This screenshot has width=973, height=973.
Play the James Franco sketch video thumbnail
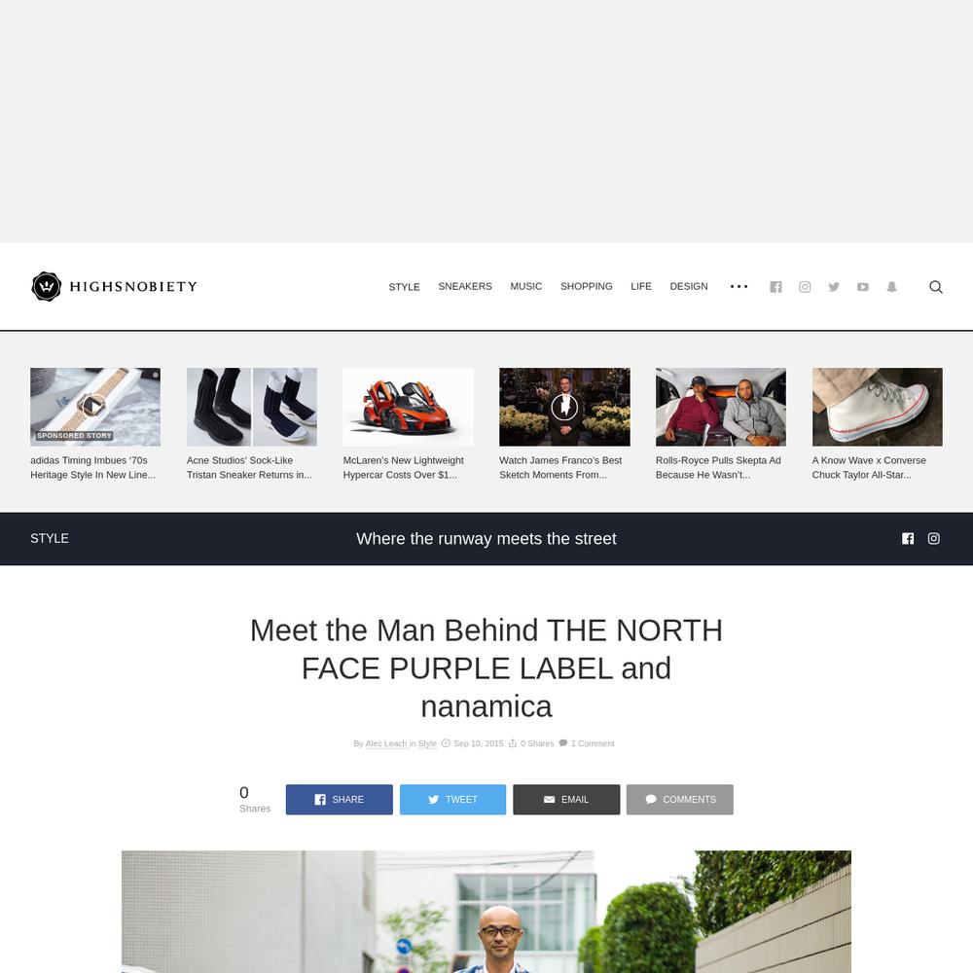point(564,407)
